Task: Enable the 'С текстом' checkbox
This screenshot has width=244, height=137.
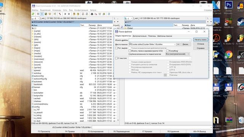Action: tap(116, 58)
